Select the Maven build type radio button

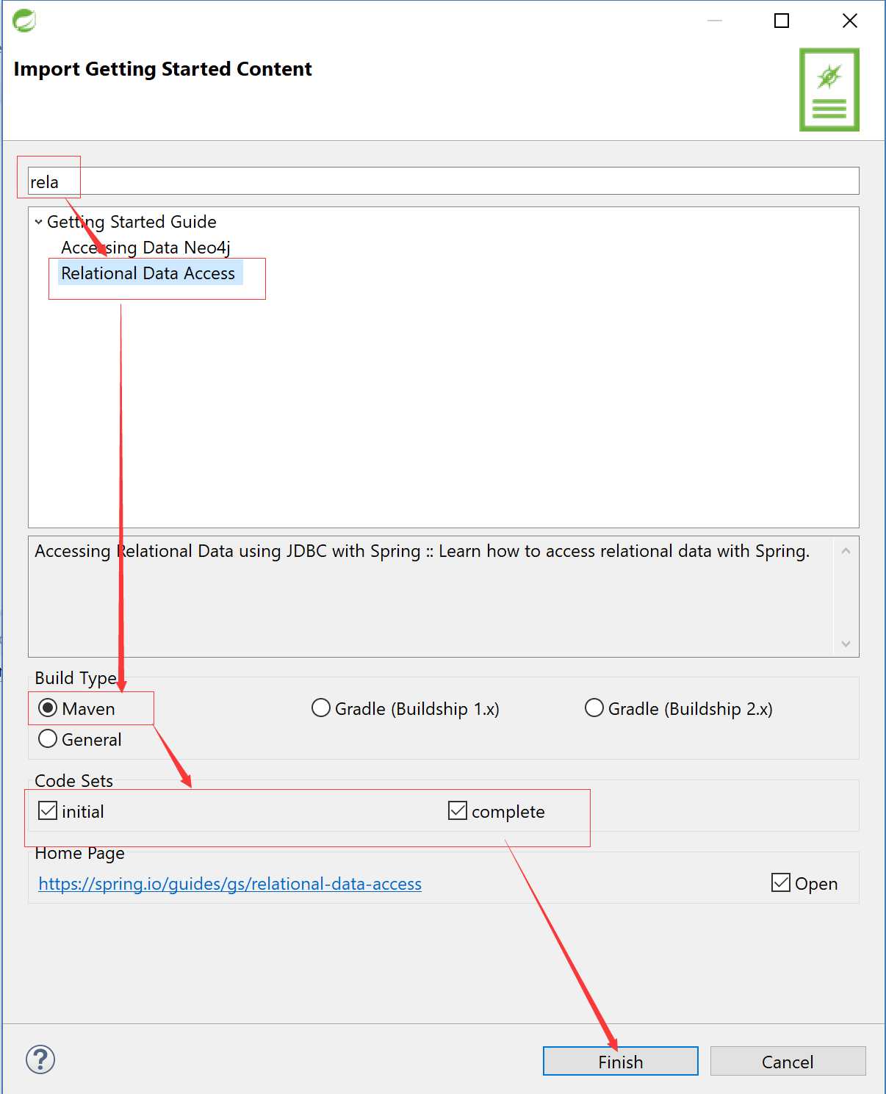pyautogui.click(x=48, y=708)
